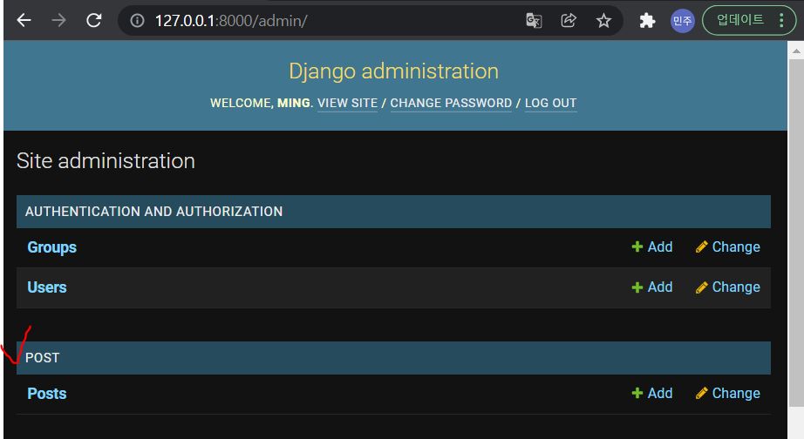Viewport: 804px width, 439px height.
Task: Add a new Group
Action: tap(652, 247)
